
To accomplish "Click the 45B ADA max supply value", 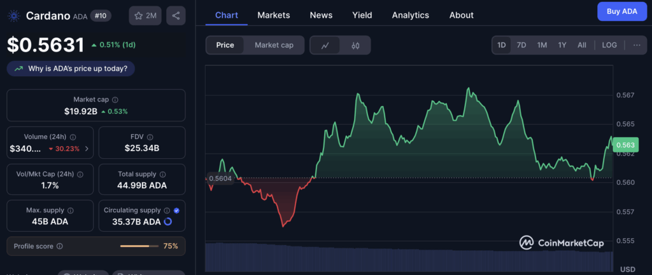I will click(x=50, y=222).
